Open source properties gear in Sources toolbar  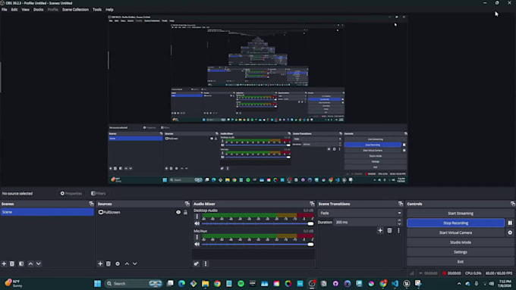tap(118, 263)
